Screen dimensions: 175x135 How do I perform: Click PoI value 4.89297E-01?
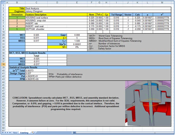tap(36, 76)
